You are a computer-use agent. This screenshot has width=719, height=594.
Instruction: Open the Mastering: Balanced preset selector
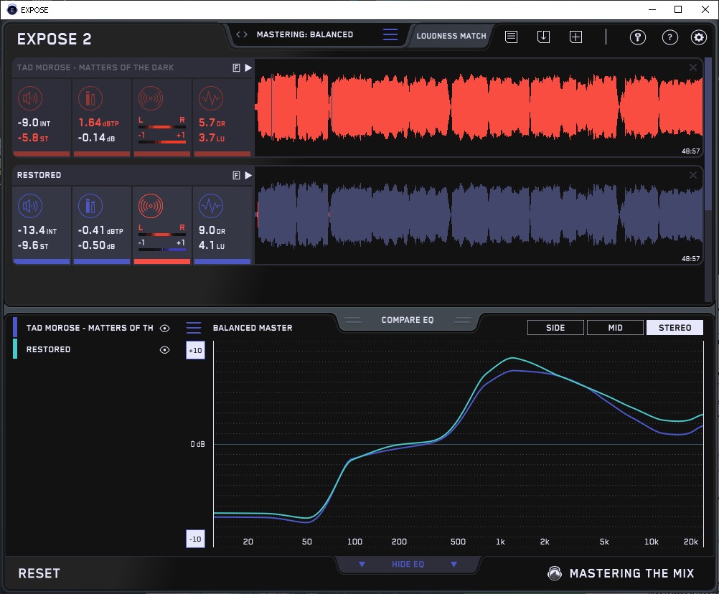click(305, 34)
